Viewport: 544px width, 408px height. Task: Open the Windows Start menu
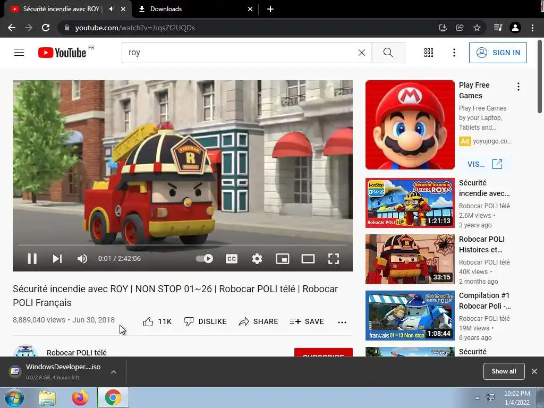(14, 397)
